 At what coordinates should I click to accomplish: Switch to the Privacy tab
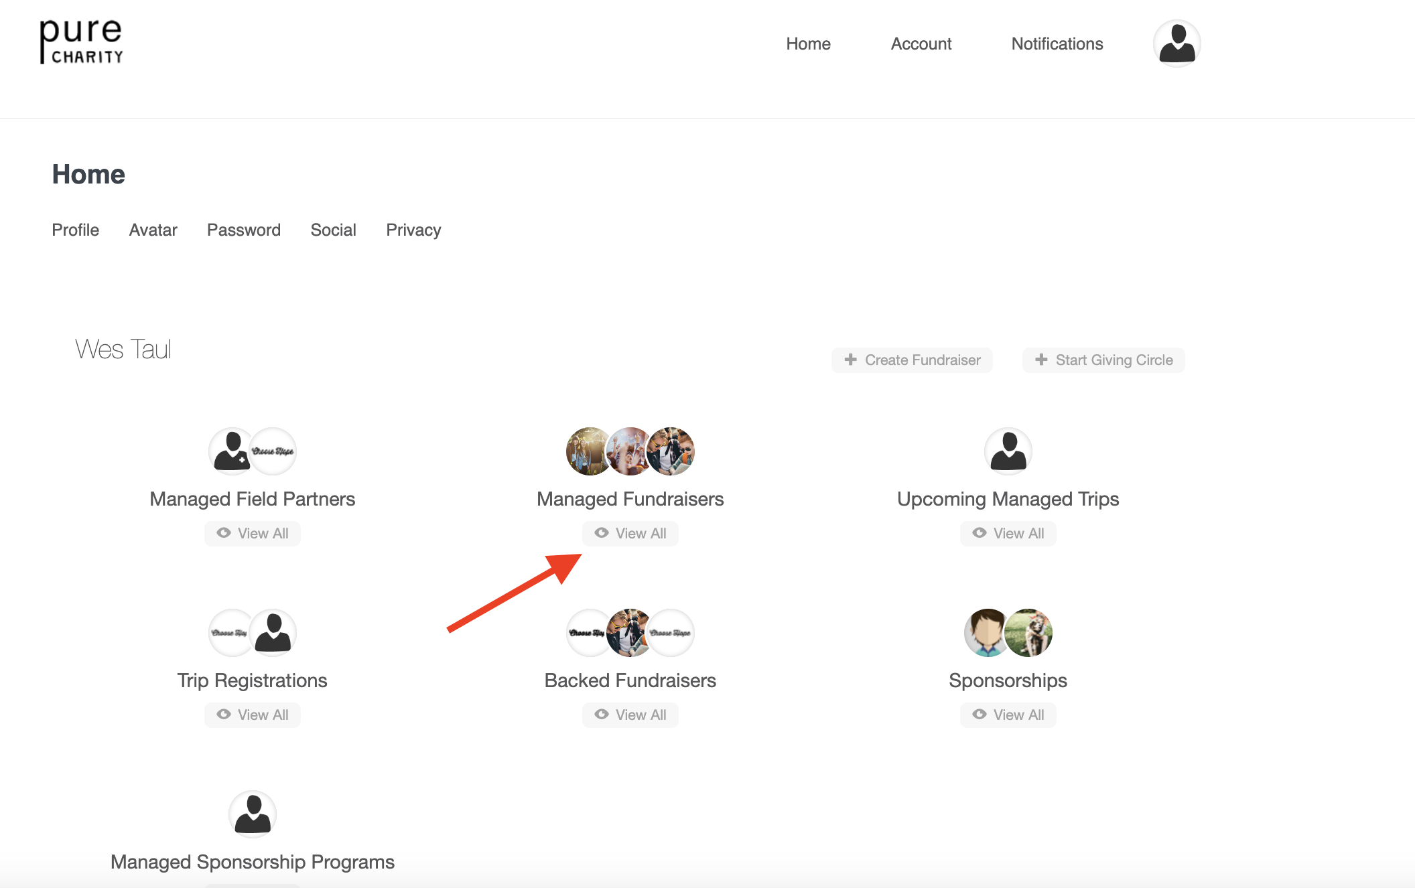click(x=413, y=230)
